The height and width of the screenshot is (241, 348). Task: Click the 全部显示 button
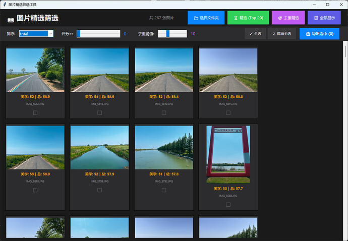coord(324,18)
